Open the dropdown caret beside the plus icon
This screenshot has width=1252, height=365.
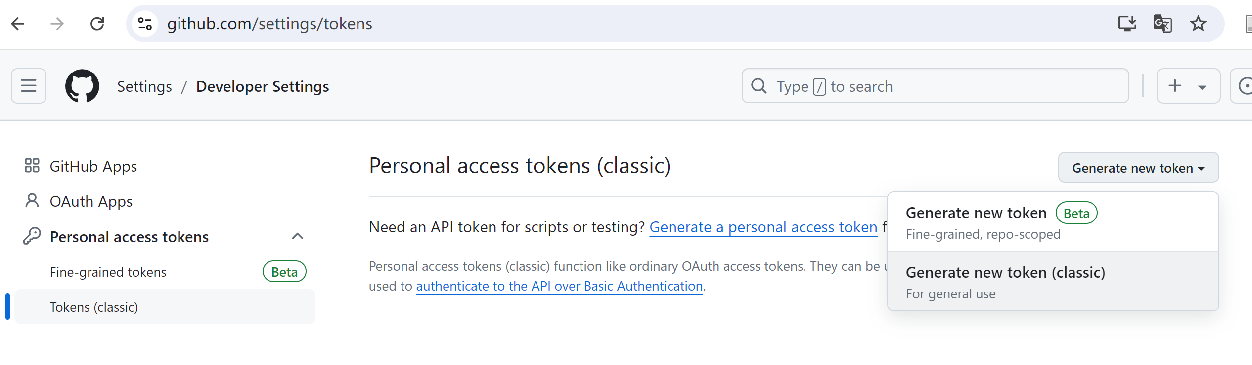tap(1202, 85)
